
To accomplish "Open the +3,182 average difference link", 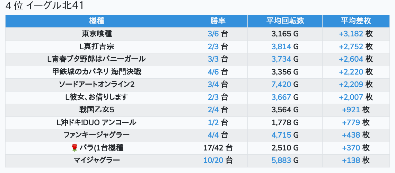I will click(351, 34).
